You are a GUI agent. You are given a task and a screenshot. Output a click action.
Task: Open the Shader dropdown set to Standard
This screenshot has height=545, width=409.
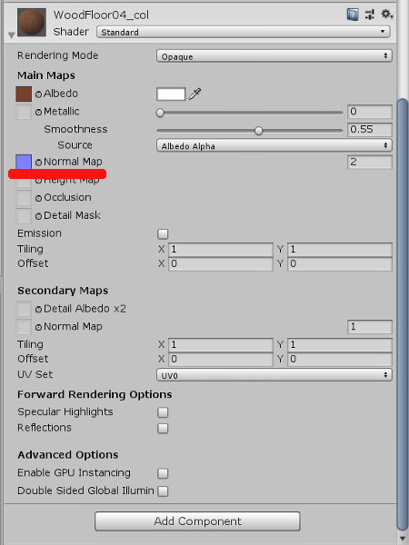(x=243, y=32)
